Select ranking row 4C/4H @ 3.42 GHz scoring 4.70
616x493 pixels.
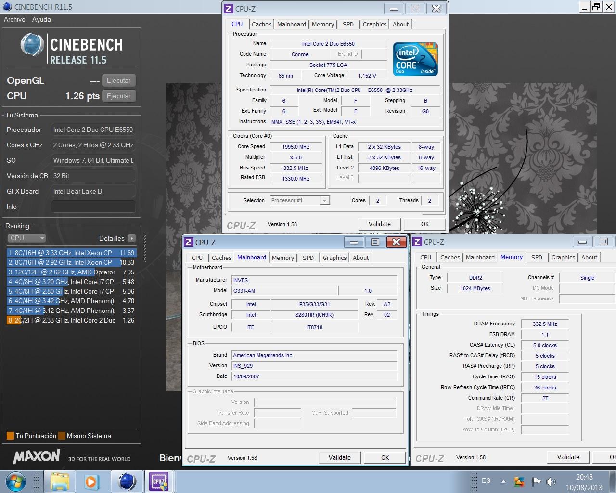click(72, 301)
